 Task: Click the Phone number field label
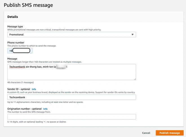[16, 43]
